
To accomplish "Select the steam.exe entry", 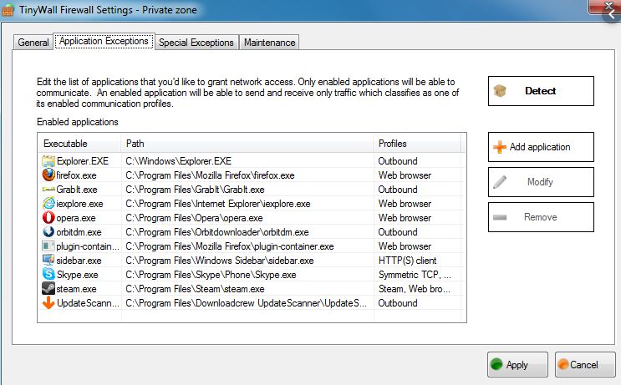I will coord(76,289).
